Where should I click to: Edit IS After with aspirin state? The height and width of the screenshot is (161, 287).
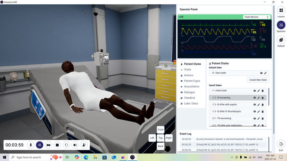point(259,105)
